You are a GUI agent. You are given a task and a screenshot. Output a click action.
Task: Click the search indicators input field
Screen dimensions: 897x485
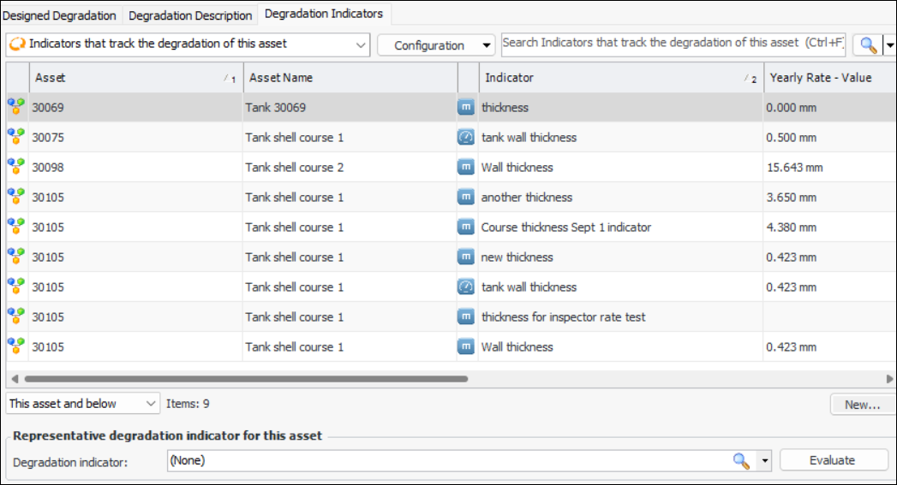coord(673,44)
